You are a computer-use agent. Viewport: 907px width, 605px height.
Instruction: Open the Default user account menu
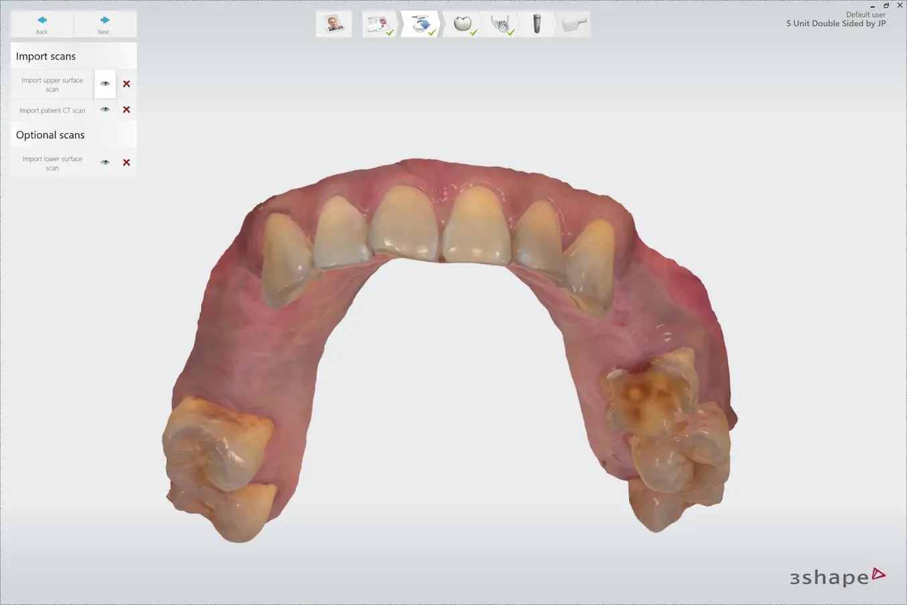(x=865, y=13)
